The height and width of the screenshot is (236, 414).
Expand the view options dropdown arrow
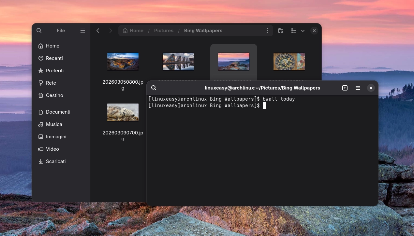[x=303, y=31]
